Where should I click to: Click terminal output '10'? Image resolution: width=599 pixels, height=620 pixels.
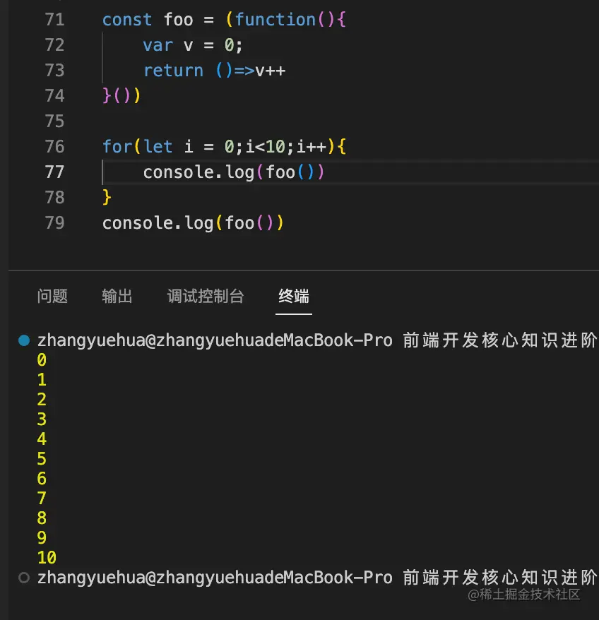pyautogui.click(x=47, y=558)
